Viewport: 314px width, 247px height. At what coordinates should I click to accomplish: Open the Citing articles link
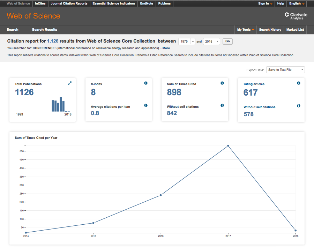coord(254,84)
